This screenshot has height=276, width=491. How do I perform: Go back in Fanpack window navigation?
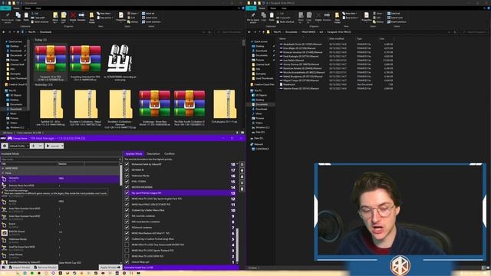(249, 32)
